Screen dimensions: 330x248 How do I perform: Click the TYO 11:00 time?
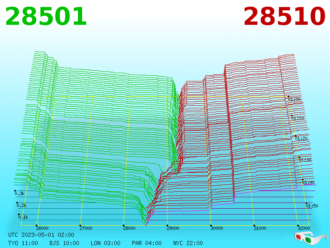[23, 243]
